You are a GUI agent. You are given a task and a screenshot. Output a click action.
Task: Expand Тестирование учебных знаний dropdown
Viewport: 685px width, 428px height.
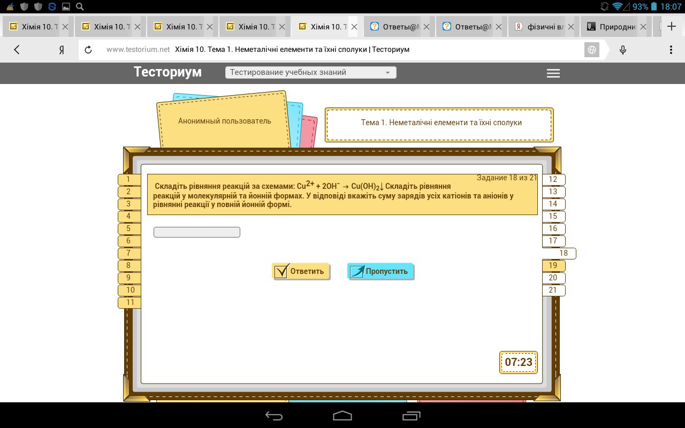tap(311, 73)
